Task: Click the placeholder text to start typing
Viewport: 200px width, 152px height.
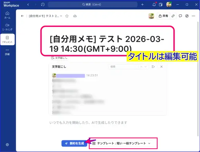Action: click(88, 123)
